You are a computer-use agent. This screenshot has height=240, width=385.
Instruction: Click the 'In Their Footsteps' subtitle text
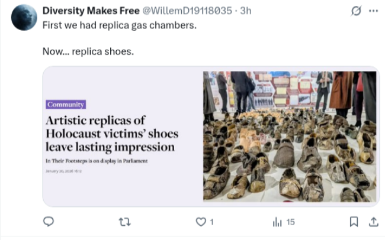coord(96,161)
